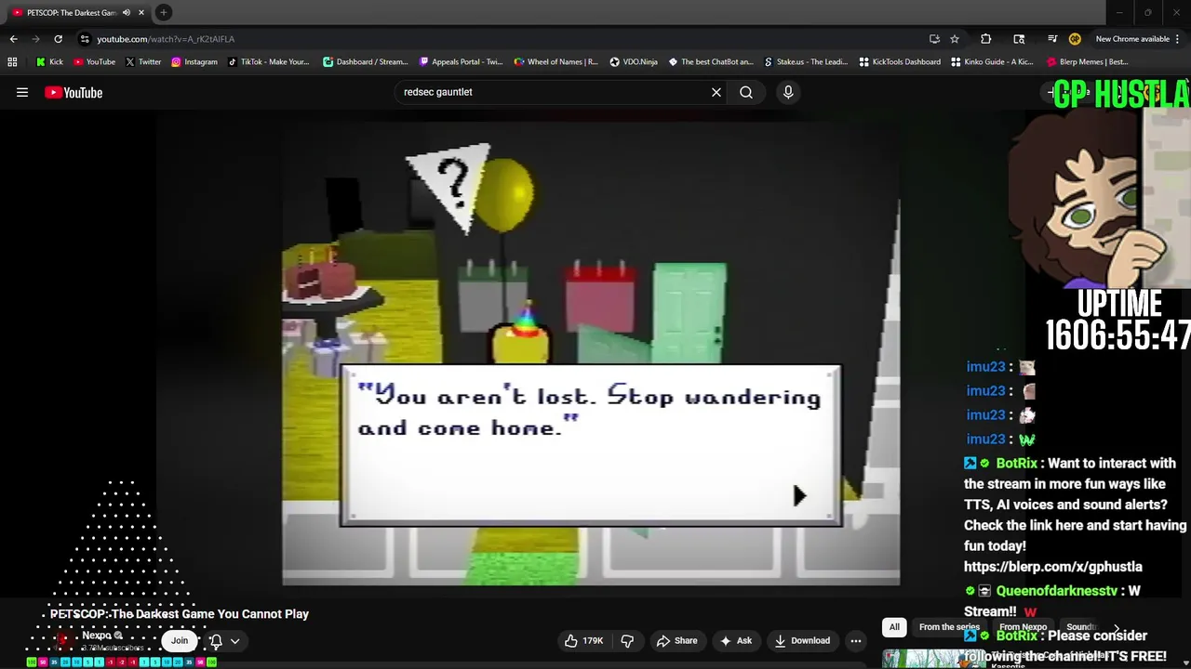Advance the game dialogue arrow in video
This screenshot has height=669, width=1191.
coord(799,495)
